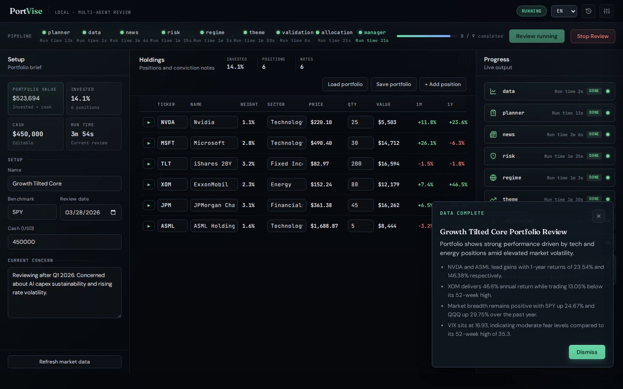This screenshot has height=389, width=623.
Task: Click the Review running button
Action: (x=536, y=36)
